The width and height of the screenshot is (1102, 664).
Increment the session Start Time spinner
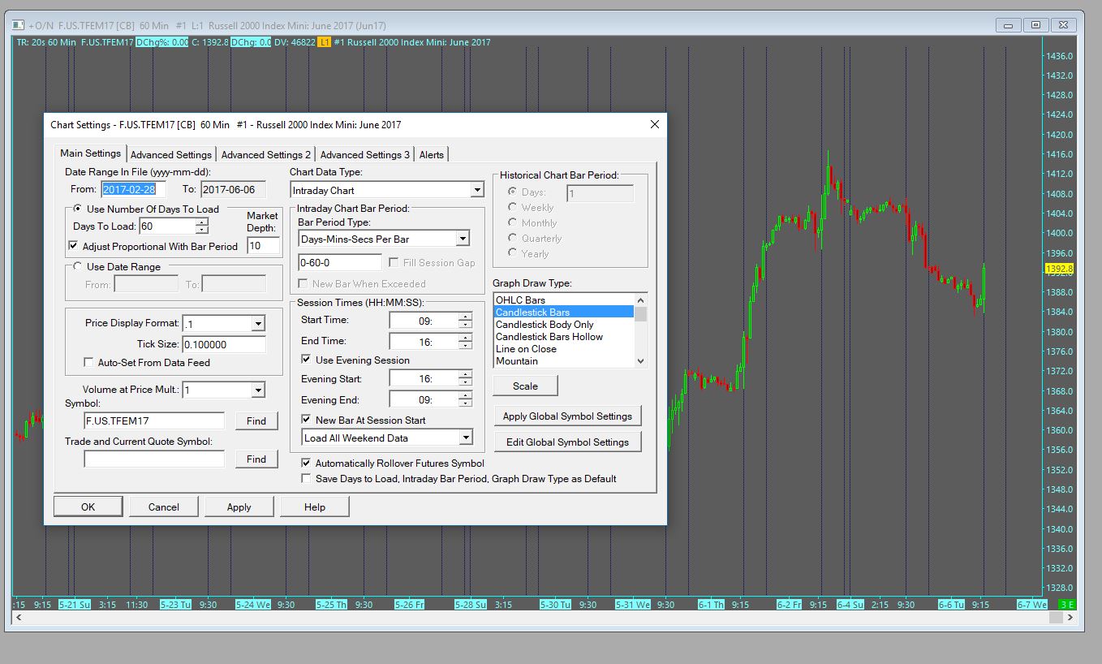[x=465, y=316]
